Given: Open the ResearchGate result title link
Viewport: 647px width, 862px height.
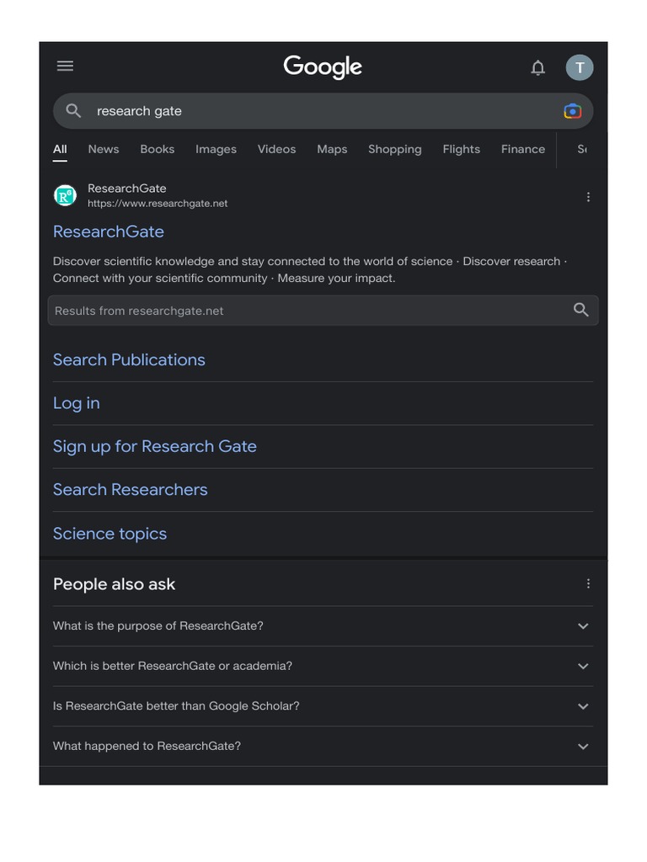Looking at the screenshot, I should [x=109, y=231].
